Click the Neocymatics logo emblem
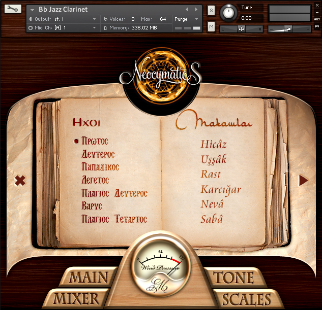Screen dimensions: 322x310 tap(161, 76)
